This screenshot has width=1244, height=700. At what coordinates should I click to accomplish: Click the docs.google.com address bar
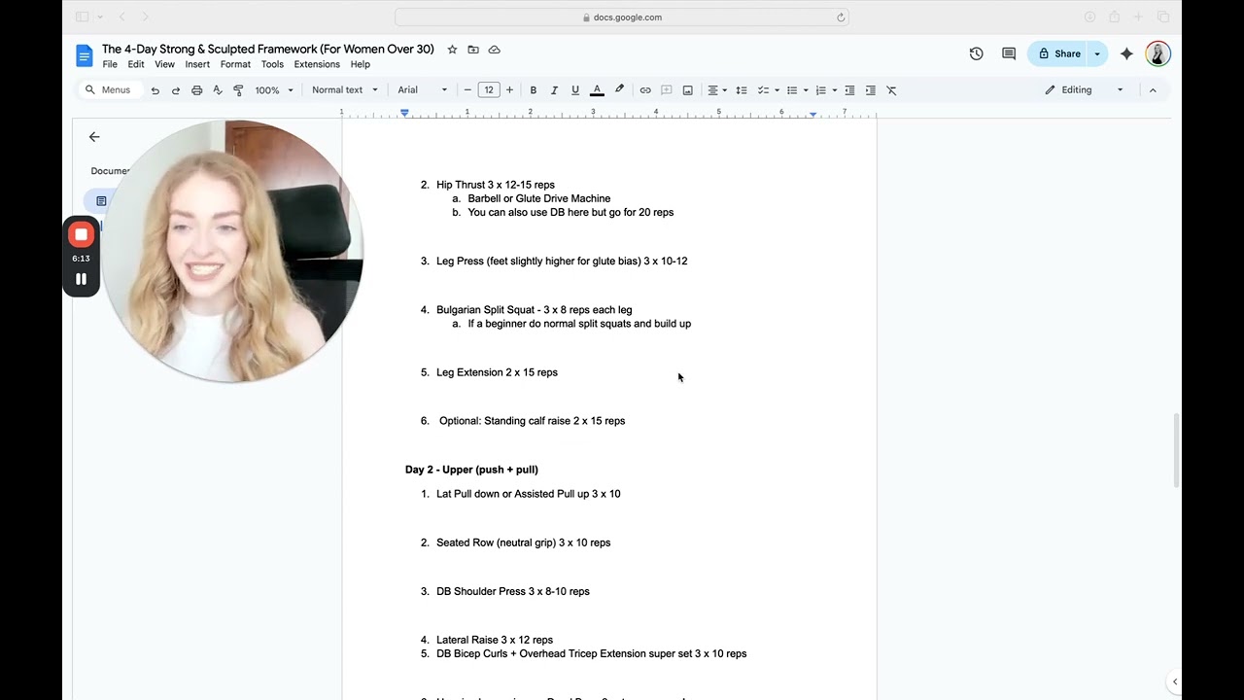tap(622, 17)
